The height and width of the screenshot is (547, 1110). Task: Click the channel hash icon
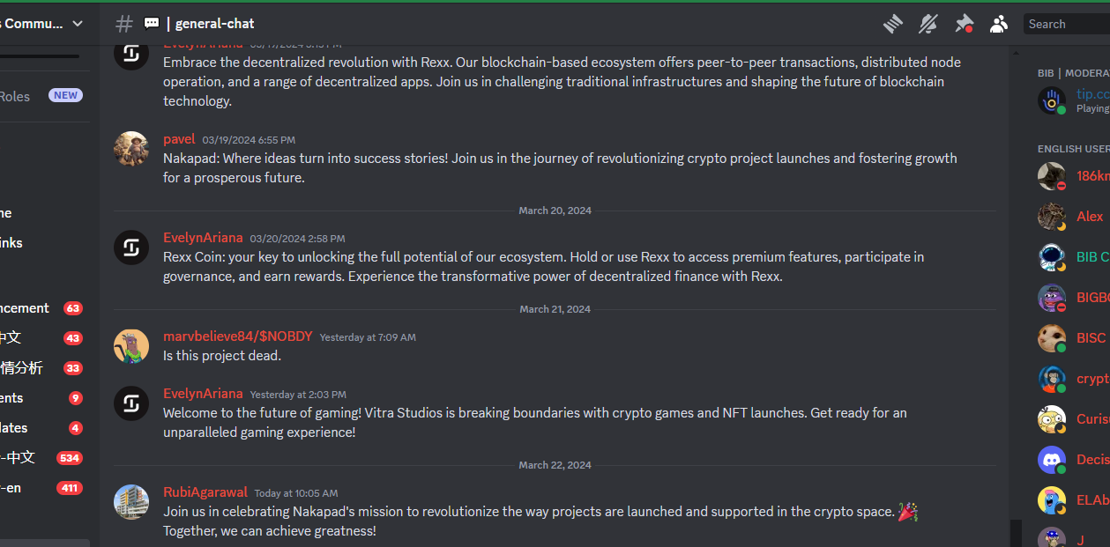124,24
